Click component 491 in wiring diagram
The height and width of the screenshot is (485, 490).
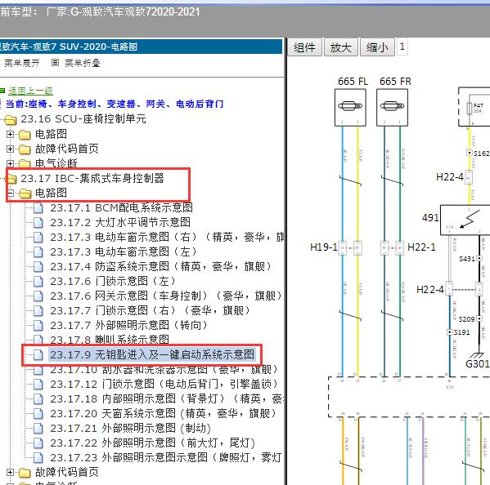[465, 220]
